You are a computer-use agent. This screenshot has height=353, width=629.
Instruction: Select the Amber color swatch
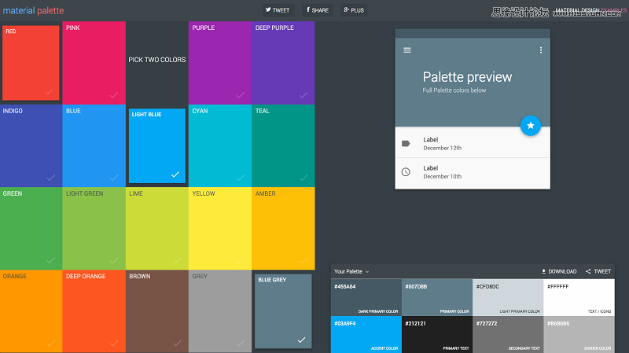pyautogui.click(x=282, y=228)
